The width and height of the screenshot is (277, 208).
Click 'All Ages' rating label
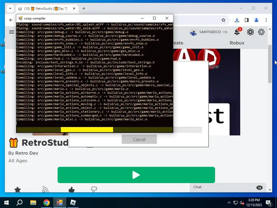(x=18, y=161)
